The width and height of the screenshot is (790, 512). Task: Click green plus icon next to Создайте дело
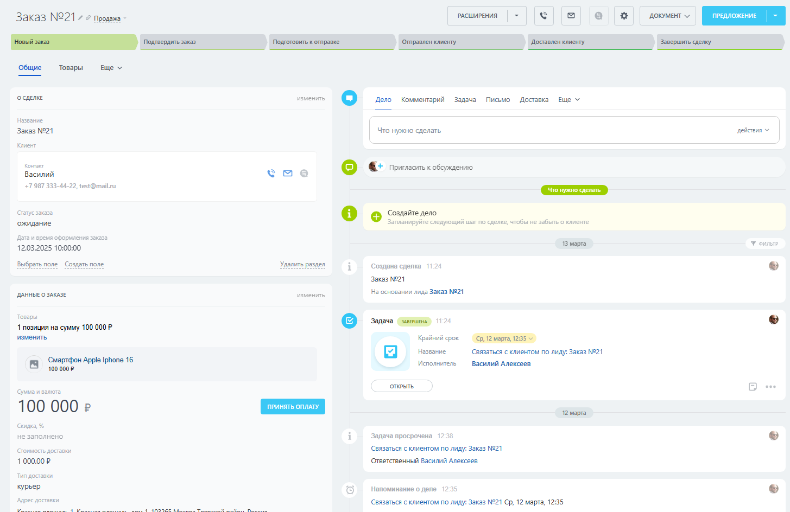pos(376,217)
